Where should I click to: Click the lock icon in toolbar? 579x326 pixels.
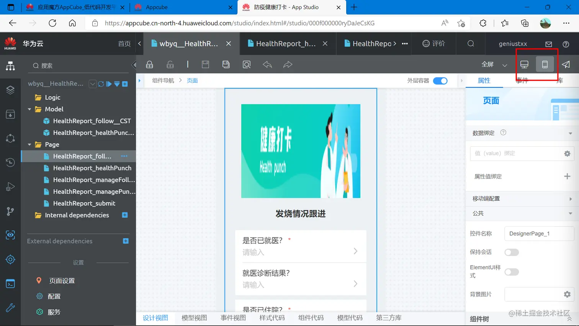point(150,64)
